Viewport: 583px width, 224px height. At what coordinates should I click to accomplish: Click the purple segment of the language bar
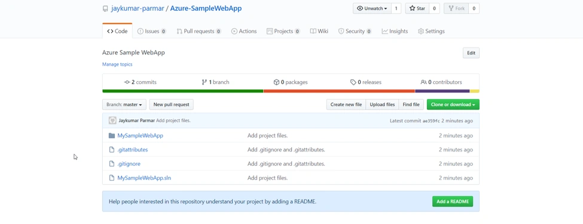coord(442,91)
